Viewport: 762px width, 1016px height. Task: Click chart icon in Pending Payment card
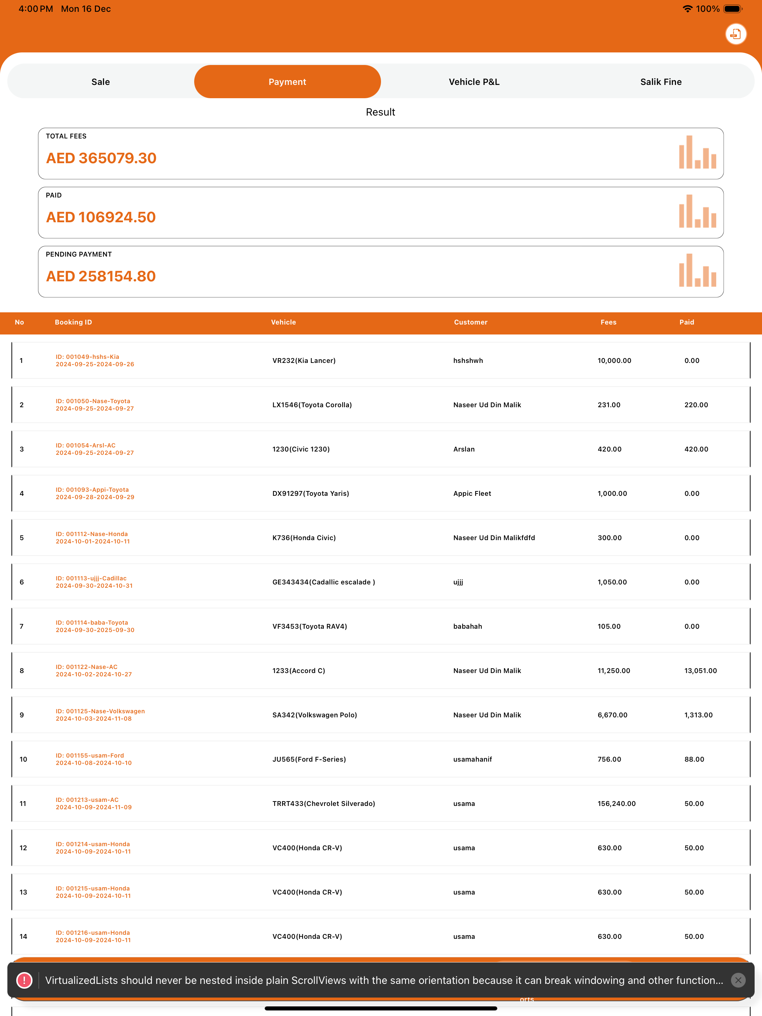[698, 270]
